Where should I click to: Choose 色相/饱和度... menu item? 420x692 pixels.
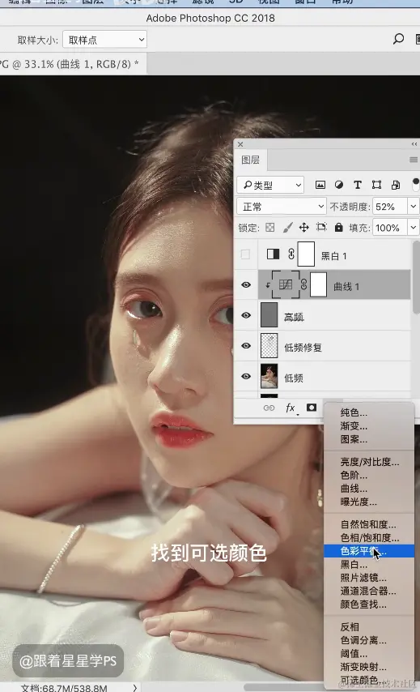coord(369,537)
